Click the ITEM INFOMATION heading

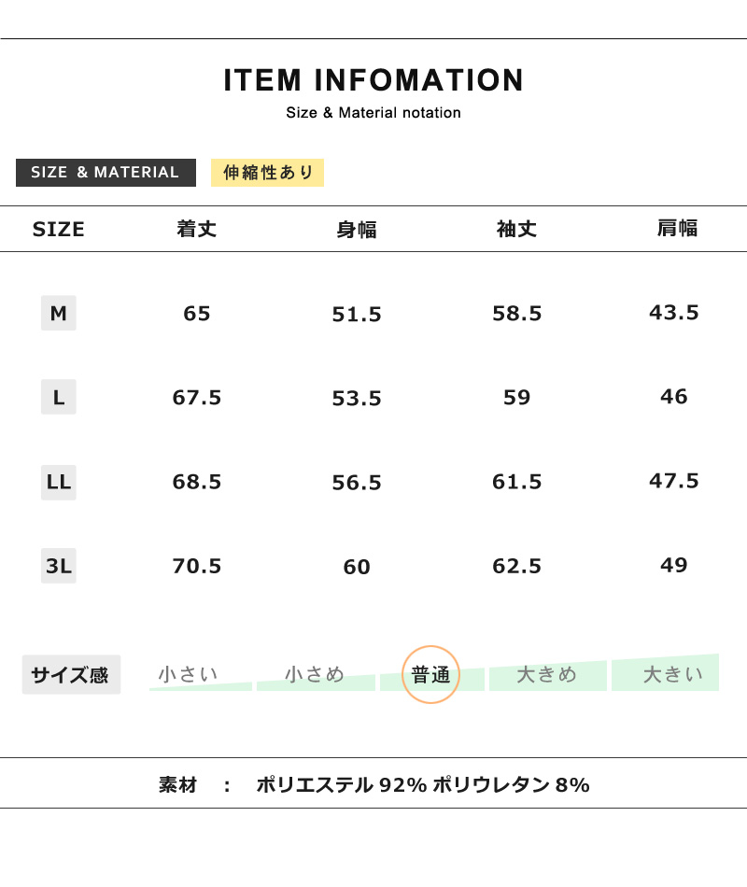point(373,80)
